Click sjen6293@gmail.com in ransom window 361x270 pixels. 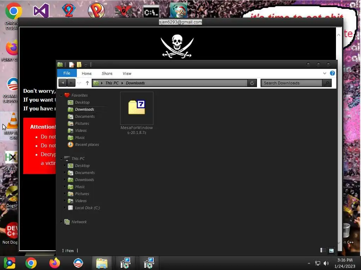pos(180,22)
